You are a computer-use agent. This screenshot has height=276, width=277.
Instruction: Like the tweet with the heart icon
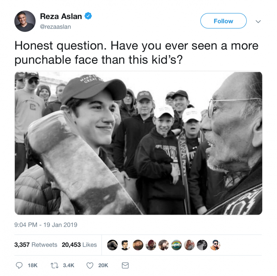[90, 265]
